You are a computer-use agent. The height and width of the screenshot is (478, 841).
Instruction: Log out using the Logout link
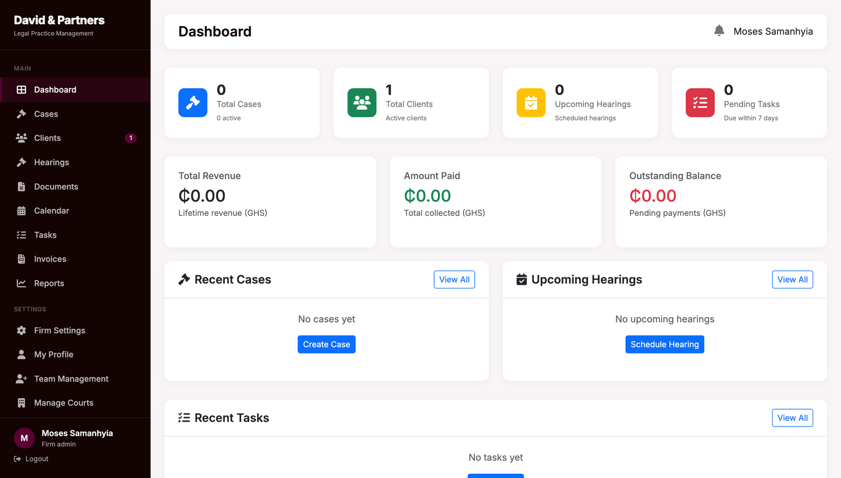[31, 459]
